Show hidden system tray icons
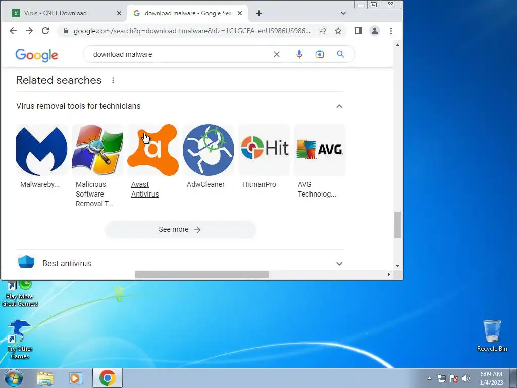The width and height of the screenshot is (517, 388). click(x=429, y=378)
